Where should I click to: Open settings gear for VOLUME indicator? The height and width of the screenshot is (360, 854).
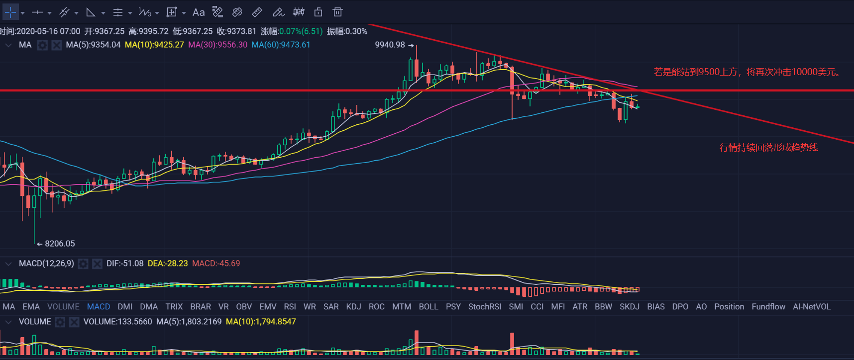[60, 322]
